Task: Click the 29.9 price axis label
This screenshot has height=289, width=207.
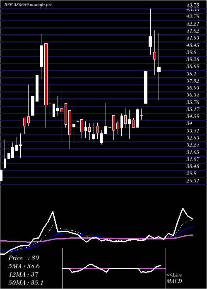Action: click(x=191, y=174)
